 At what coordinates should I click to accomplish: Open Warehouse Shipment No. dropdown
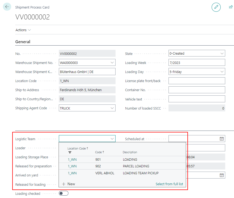[x=112, y=63]
